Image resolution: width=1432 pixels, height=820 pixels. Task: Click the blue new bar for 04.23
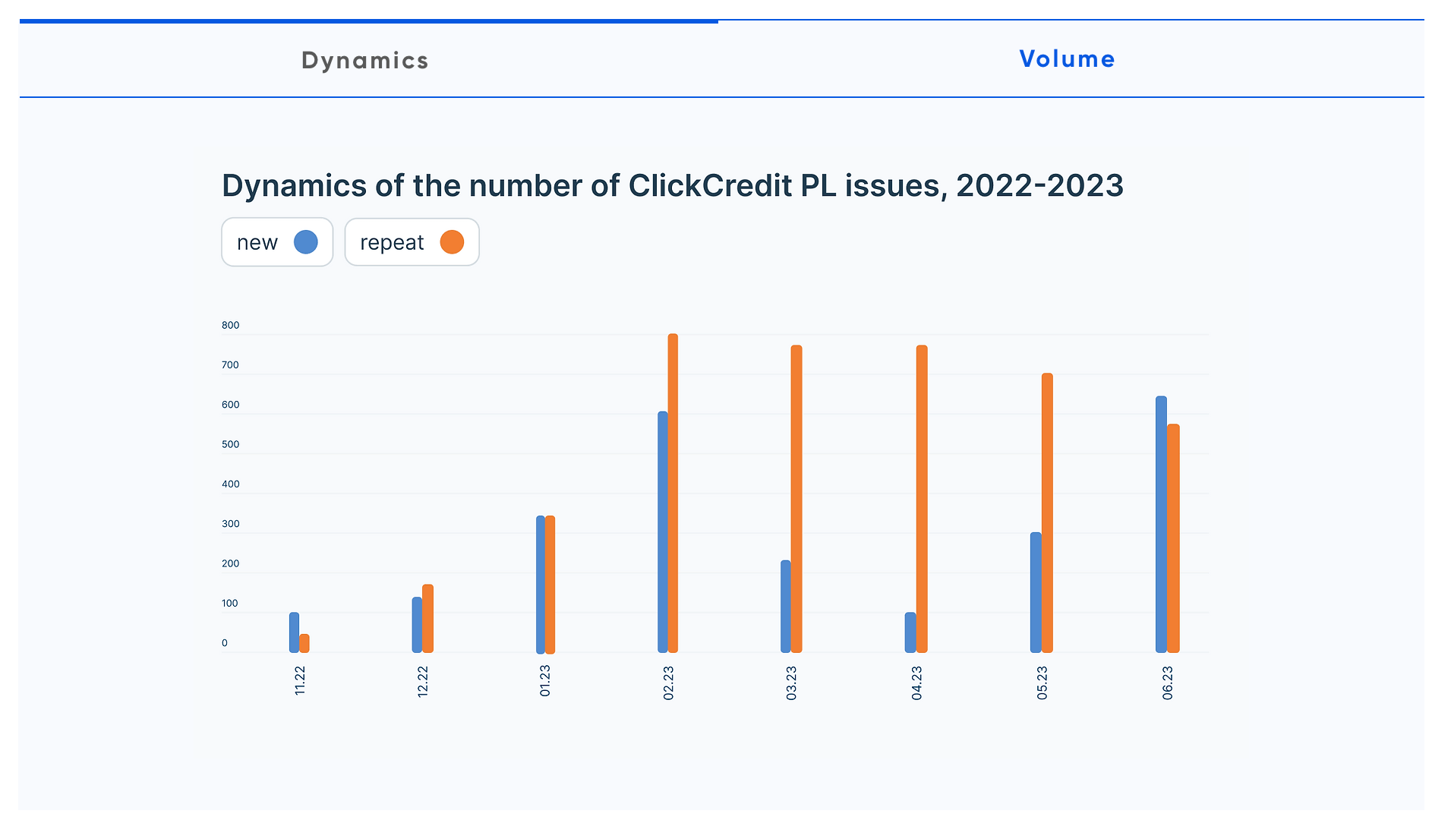pyautogui.click(x=910, y=632)
